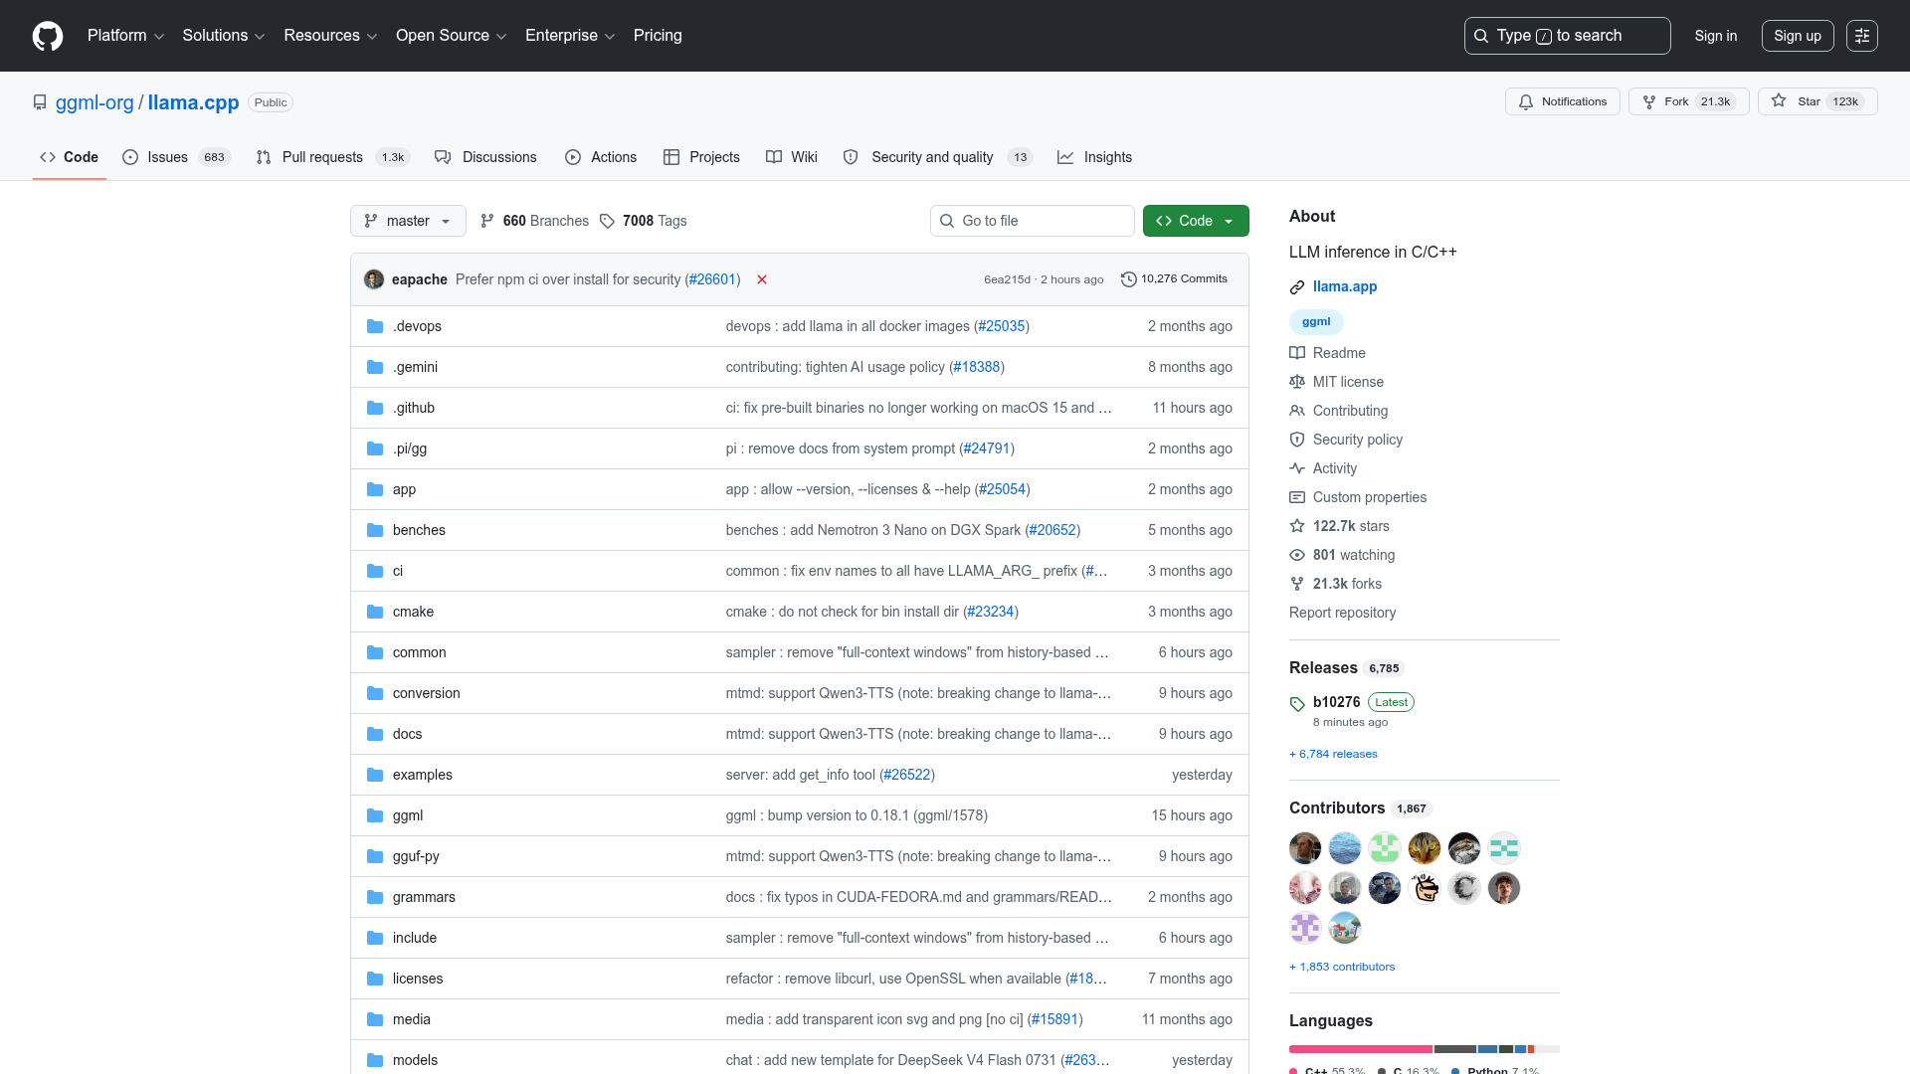Click the branch icon next to 660 Branches
1910x1074 pixels.
tap(487, 221)
